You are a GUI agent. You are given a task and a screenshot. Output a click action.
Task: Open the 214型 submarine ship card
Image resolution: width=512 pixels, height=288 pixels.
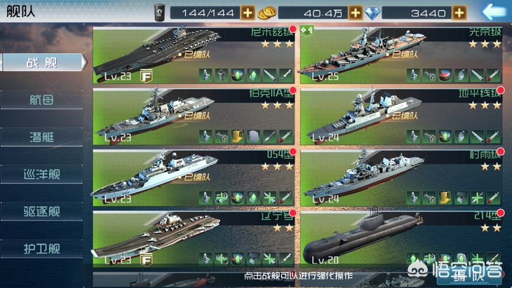coord(401,239)
